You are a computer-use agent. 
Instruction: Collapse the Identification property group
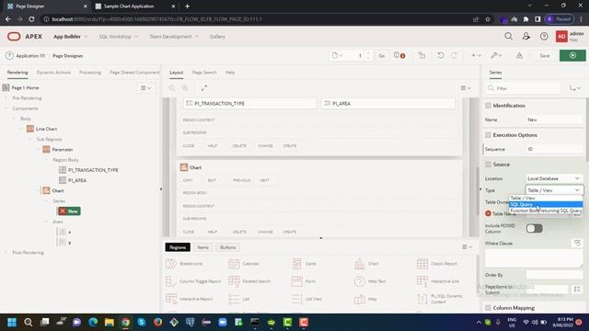coord(488,106)
